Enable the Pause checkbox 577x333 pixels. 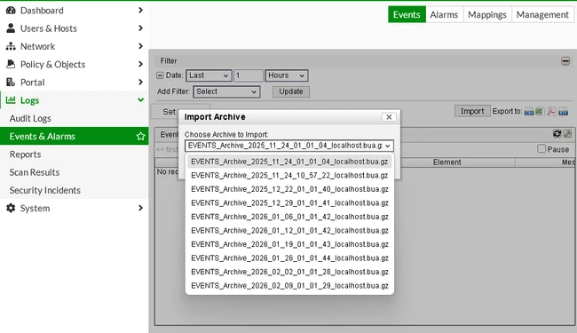(x=541, y=148)
